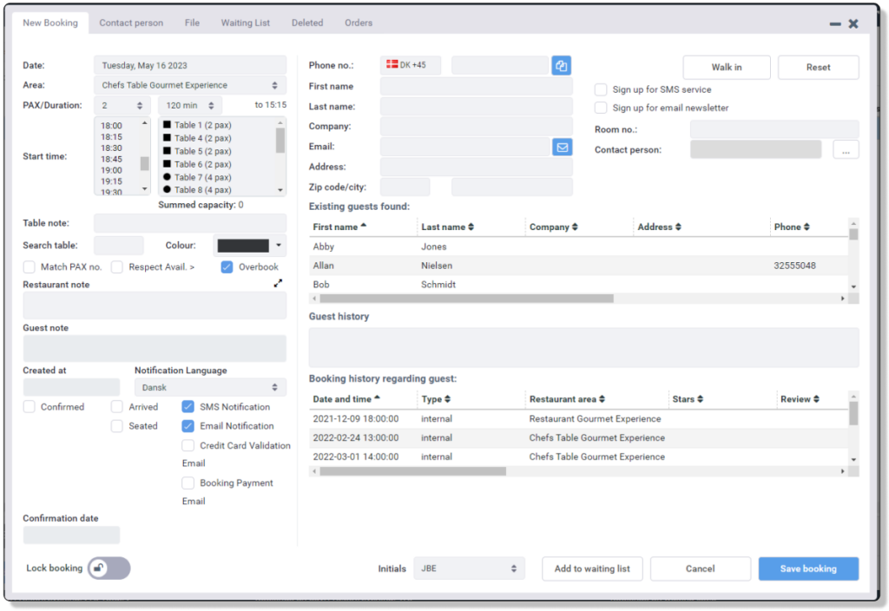Sort guests by Company column
The height and width of the screenshot is (611, 889).
click(575, 227)
